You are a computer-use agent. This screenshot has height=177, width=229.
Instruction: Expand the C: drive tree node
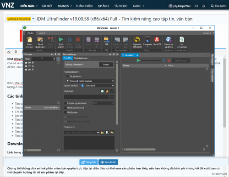tap(26, 66)
